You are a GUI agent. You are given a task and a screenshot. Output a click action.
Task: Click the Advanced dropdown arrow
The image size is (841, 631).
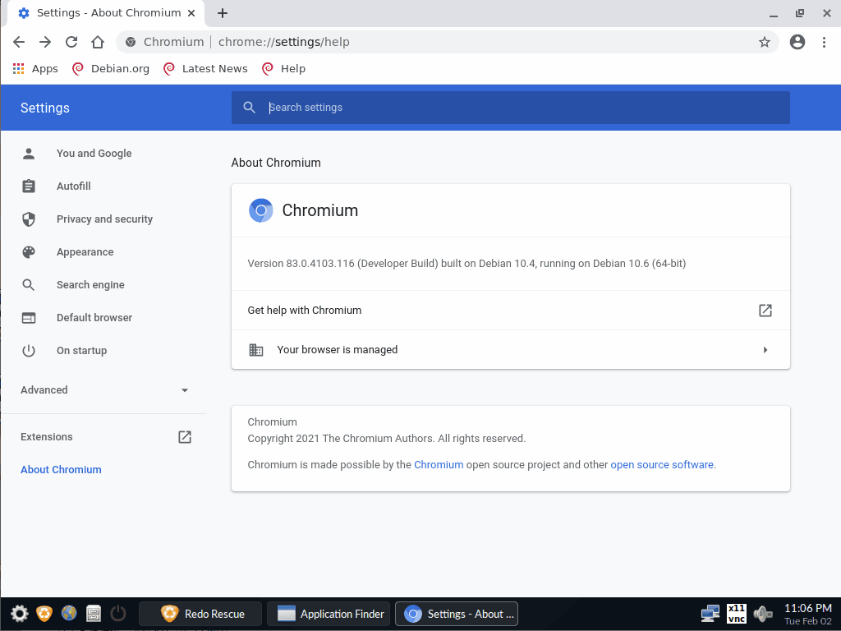185,390
